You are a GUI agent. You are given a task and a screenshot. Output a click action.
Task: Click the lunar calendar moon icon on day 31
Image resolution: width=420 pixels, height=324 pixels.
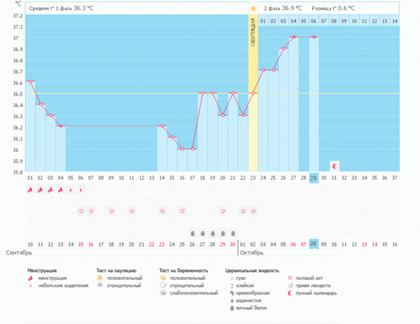334,166
